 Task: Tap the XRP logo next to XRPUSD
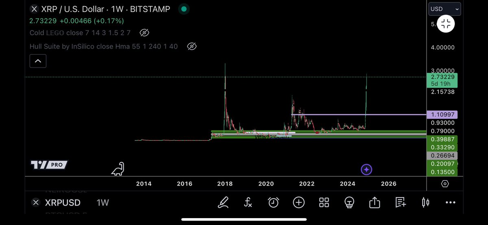point(36,202)
